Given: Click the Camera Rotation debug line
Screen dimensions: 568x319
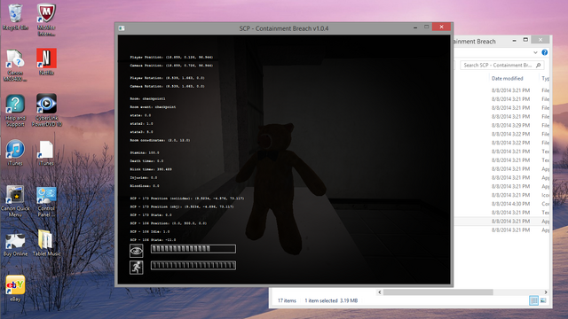Looking at the screenshot, I should point(167,86).
